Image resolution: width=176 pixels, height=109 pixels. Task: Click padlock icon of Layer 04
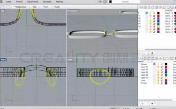point(162,75)
